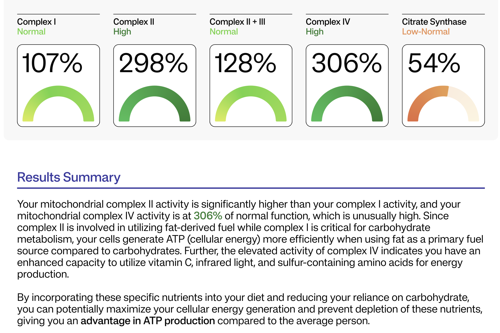The image size is (500, 333).
Task: Click the Complex IV gauge arc
Action: coord(347,103)
